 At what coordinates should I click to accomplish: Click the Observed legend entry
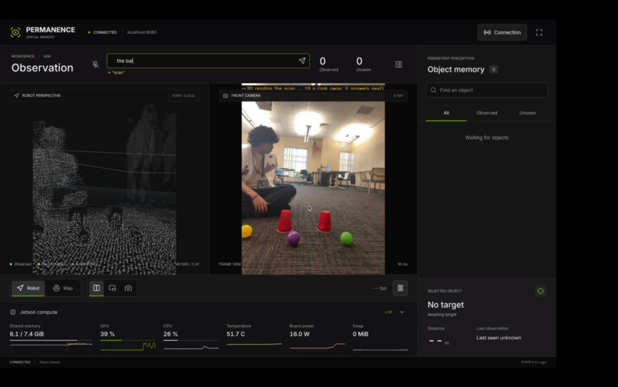click(21, 264)
